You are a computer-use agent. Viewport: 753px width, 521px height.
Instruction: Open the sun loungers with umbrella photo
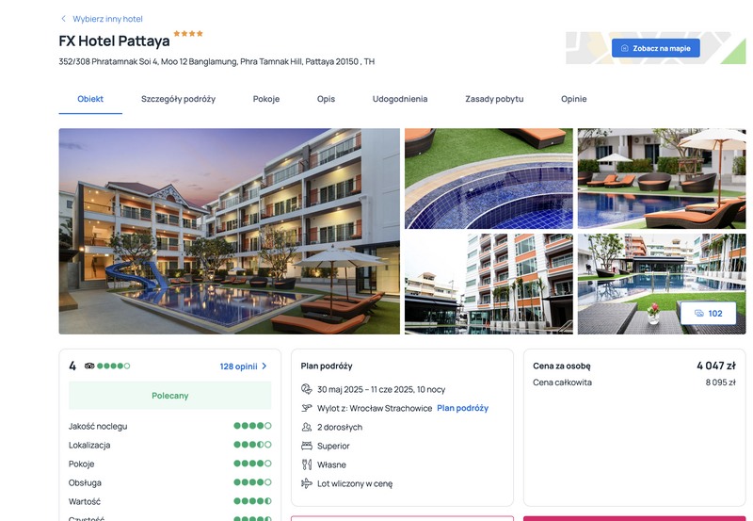click(662, 178)
